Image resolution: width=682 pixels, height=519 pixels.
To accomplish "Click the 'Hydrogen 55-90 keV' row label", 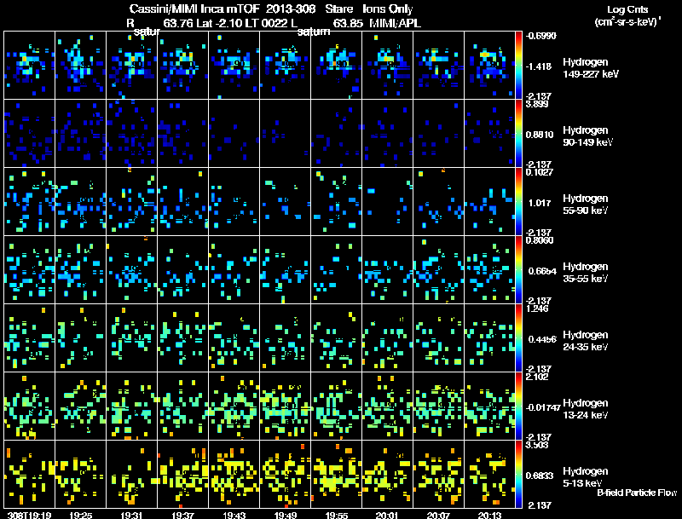I will tap(586, 205).
